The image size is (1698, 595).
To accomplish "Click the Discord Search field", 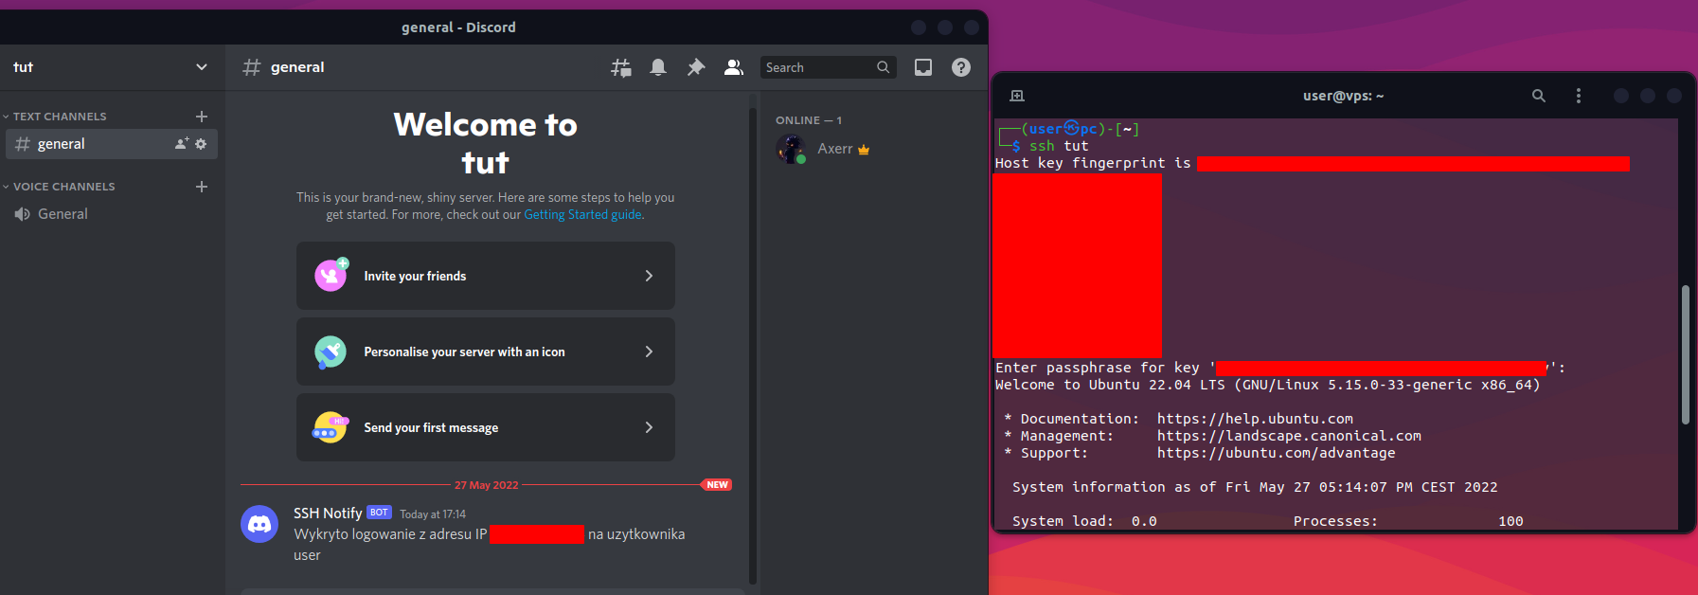I will tap(818, 67).
